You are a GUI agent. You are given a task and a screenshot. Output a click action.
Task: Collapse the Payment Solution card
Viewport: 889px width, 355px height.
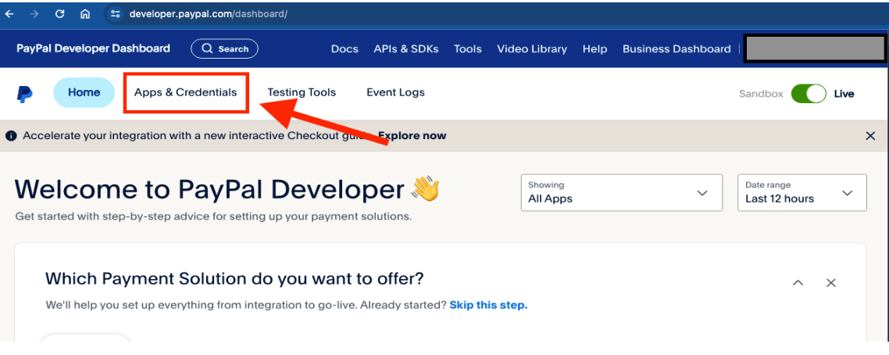[798, 282]
